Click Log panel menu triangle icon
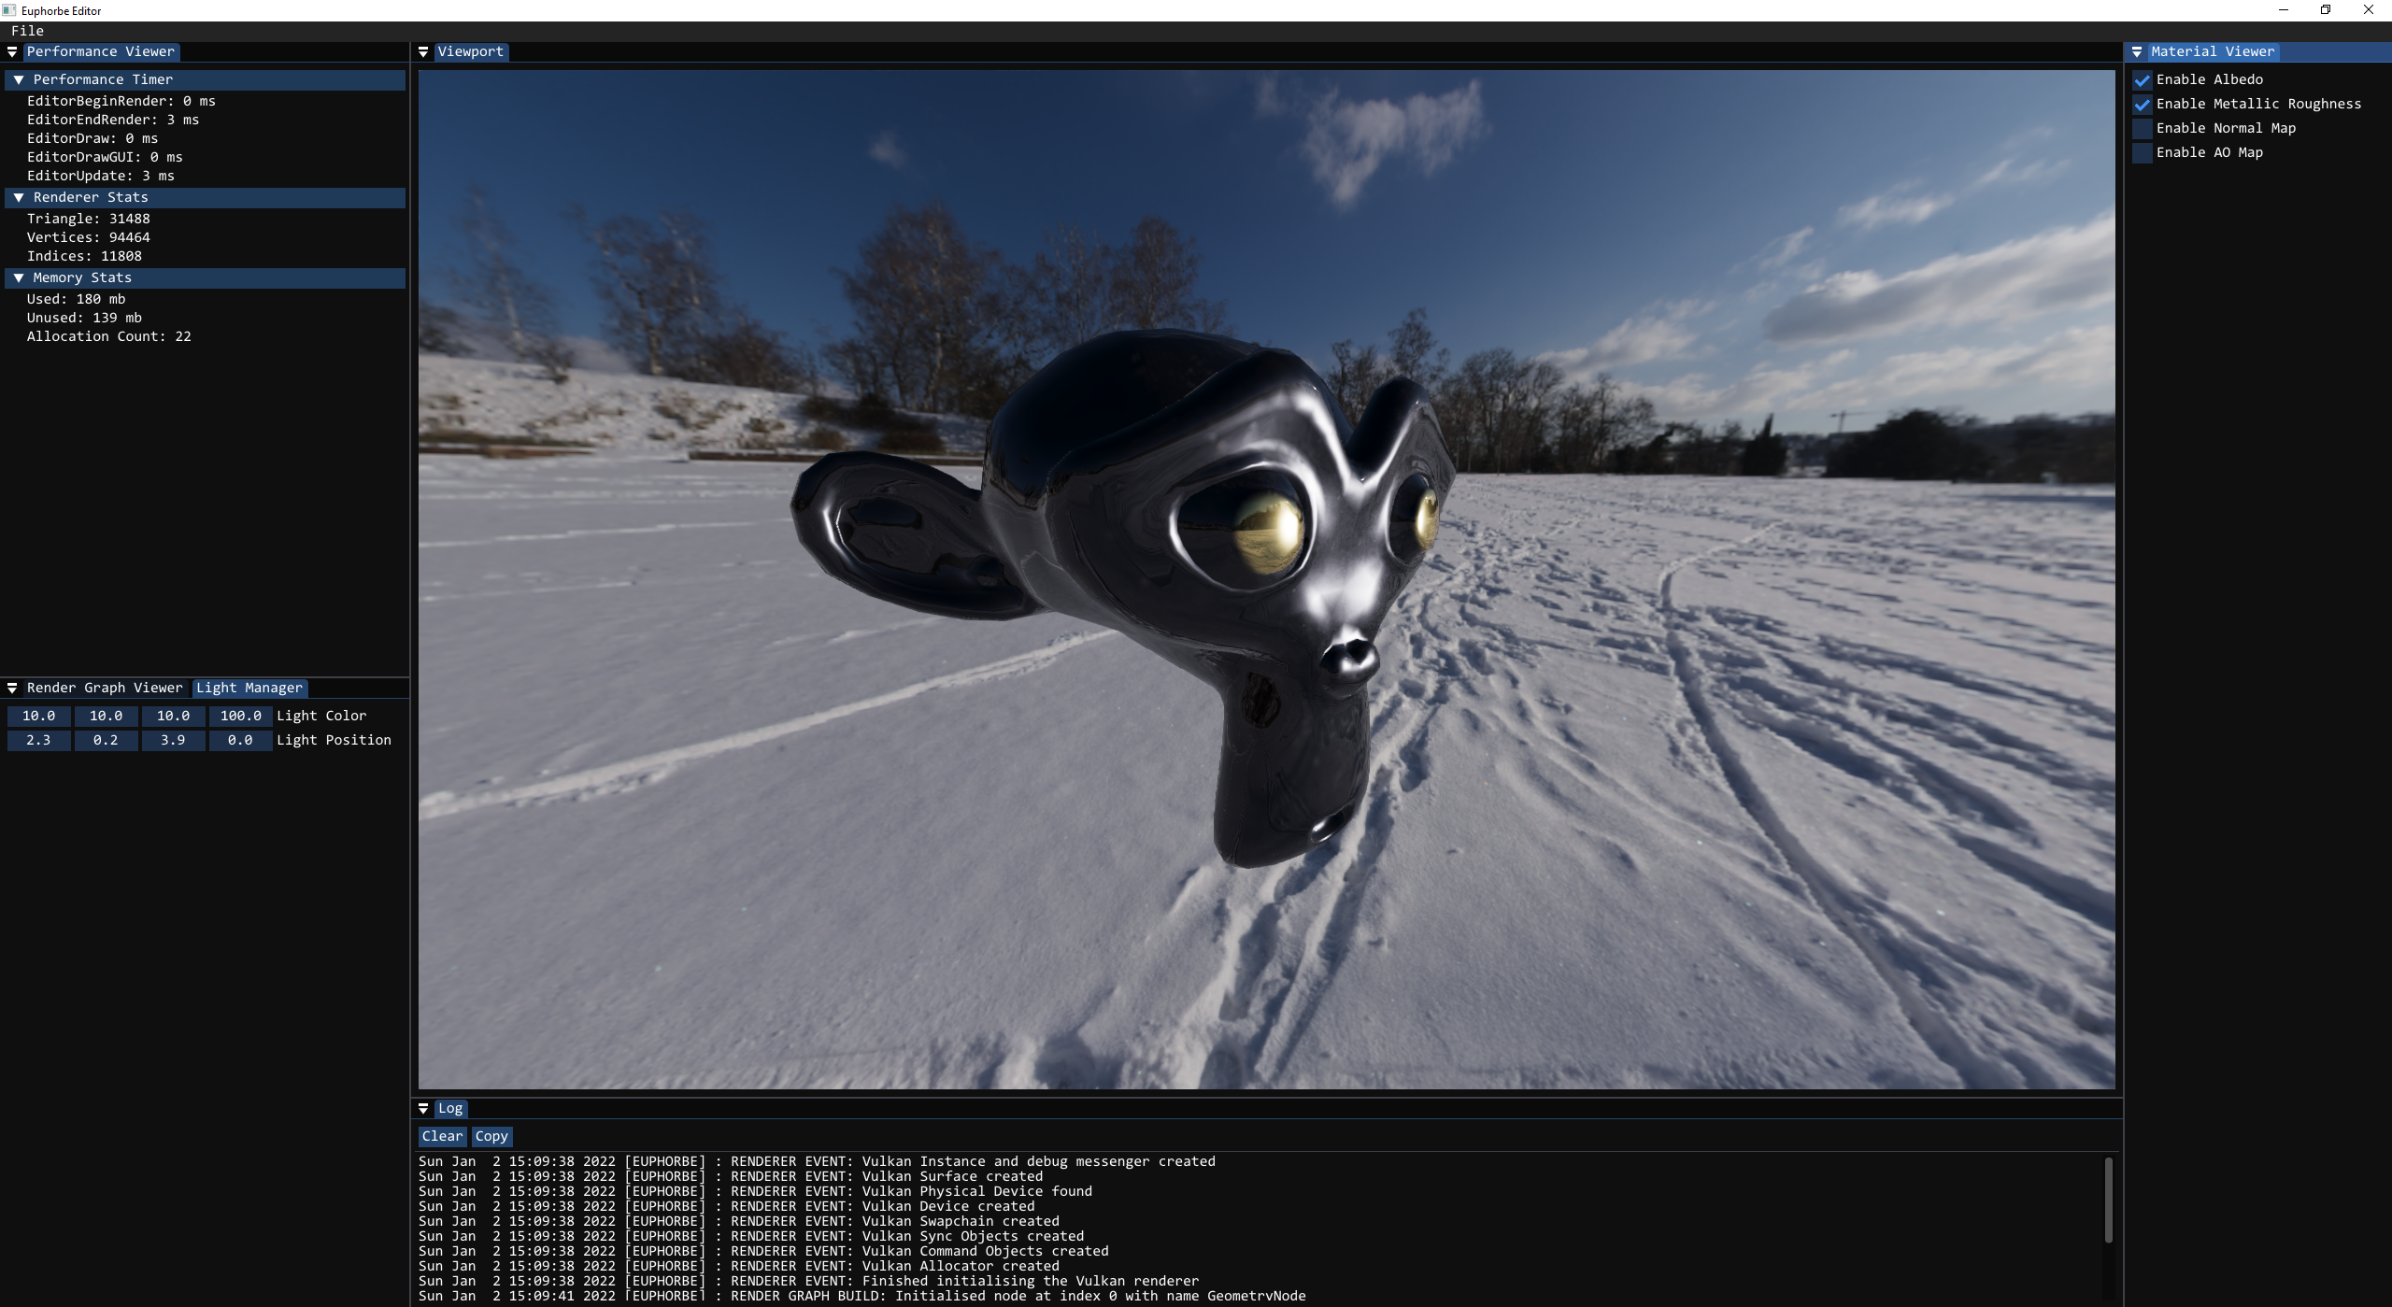 click(x=423, y=1109)
